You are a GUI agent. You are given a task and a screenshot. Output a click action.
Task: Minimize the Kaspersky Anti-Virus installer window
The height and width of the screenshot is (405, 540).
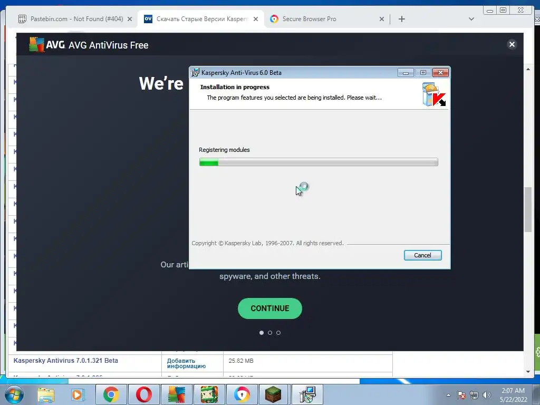[406, 73]
